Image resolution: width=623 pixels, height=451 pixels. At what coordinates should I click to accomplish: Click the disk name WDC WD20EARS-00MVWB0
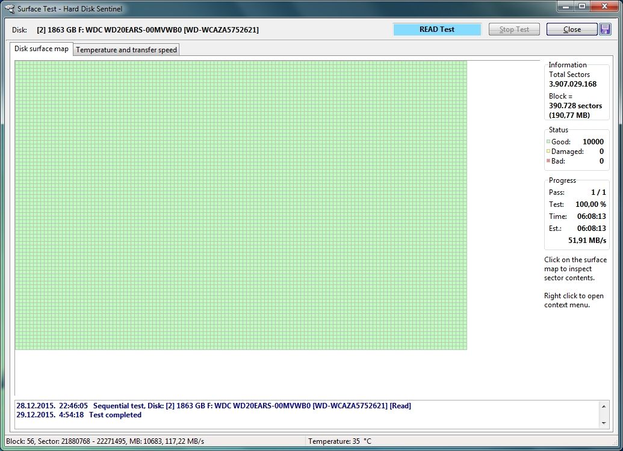pyautogui.click(x=147, y=30)
